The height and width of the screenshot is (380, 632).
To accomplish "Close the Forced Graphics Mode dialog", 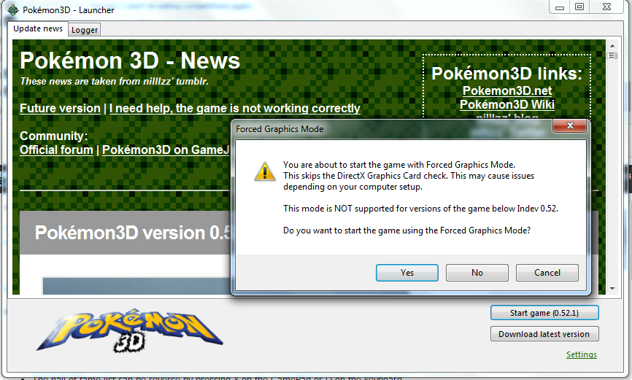I will 570,128.
